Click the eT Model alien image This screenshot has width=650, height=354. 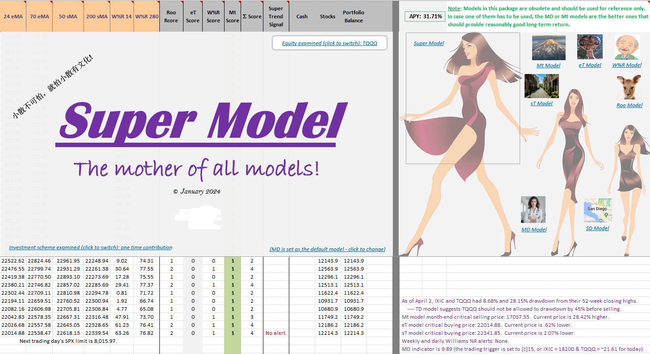(590, 47)
